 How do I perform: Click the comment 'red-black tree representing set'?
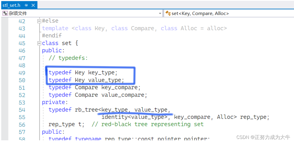coord(152,124)
